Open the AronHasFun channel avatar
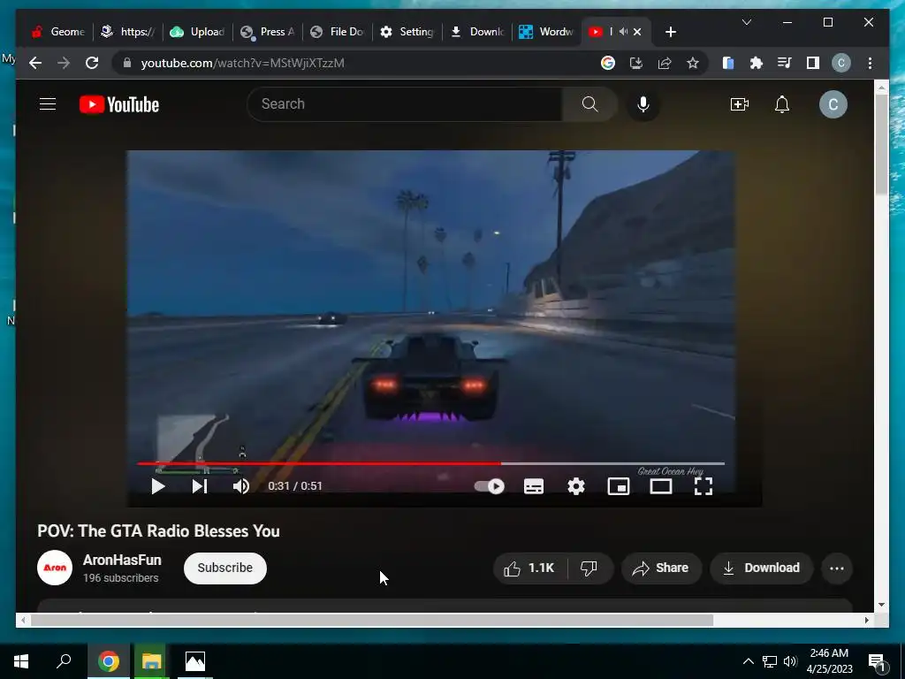This screenshot has width=905, height=679. (55, 568)
